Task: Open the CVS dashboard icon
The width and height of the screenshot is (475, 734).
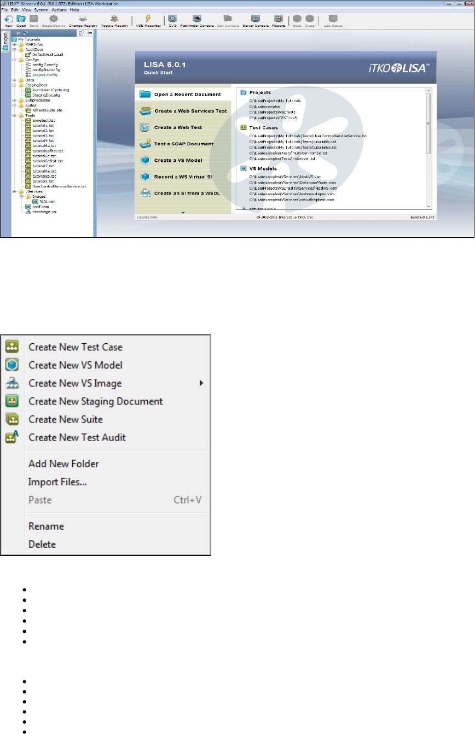Action: click(x=172, y=19)
